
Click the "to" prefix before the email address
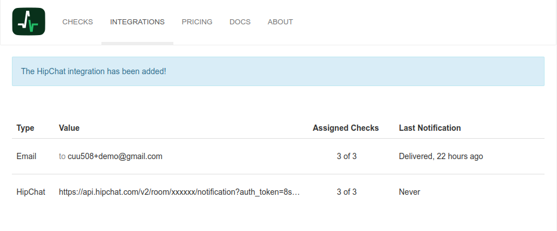click(62, 156)
